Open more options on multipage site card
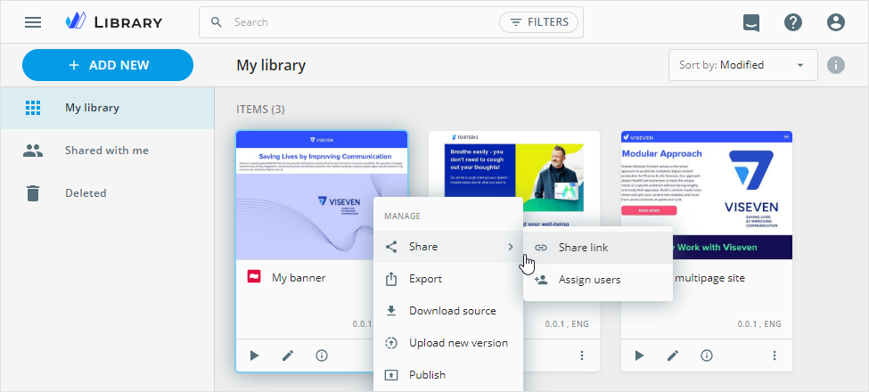 click(775, 355)
